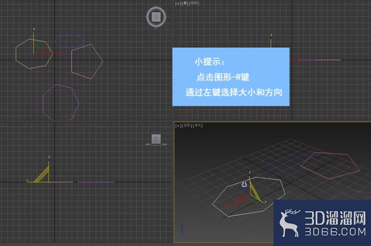
Task: Open the 线框 shading label menu
Action: (x=194, y=3)
